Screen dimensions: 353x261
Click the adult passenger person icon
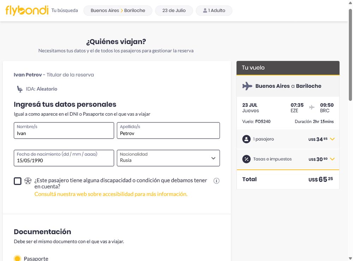tap(205, 11)
